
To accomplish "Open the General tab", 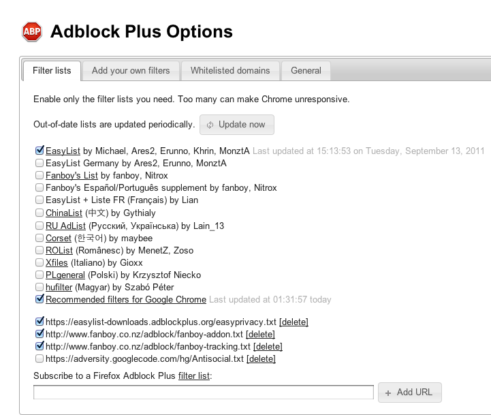I will 306,70.
